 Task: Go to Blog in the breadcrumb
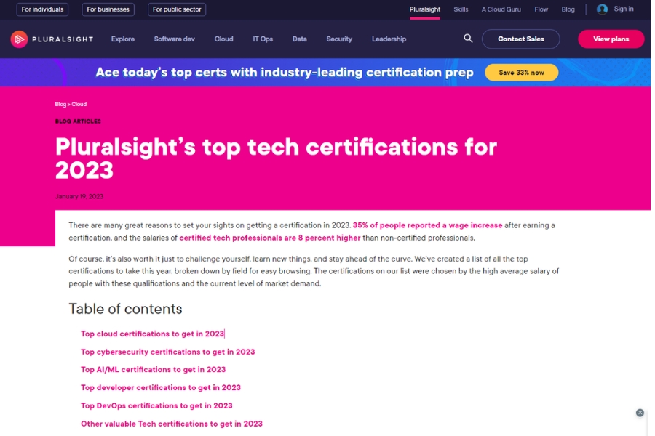tap(60, 105)
